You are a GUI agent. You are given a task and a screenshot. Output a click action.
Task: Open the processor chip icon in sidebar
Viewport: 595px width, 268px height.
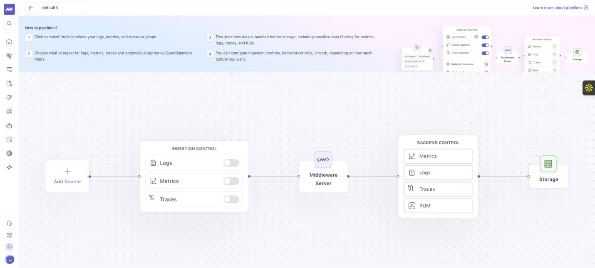click(x=9, y=153)
